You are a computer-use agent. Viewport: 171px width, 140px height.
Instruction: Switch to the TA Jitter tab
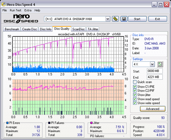point(93,29)
